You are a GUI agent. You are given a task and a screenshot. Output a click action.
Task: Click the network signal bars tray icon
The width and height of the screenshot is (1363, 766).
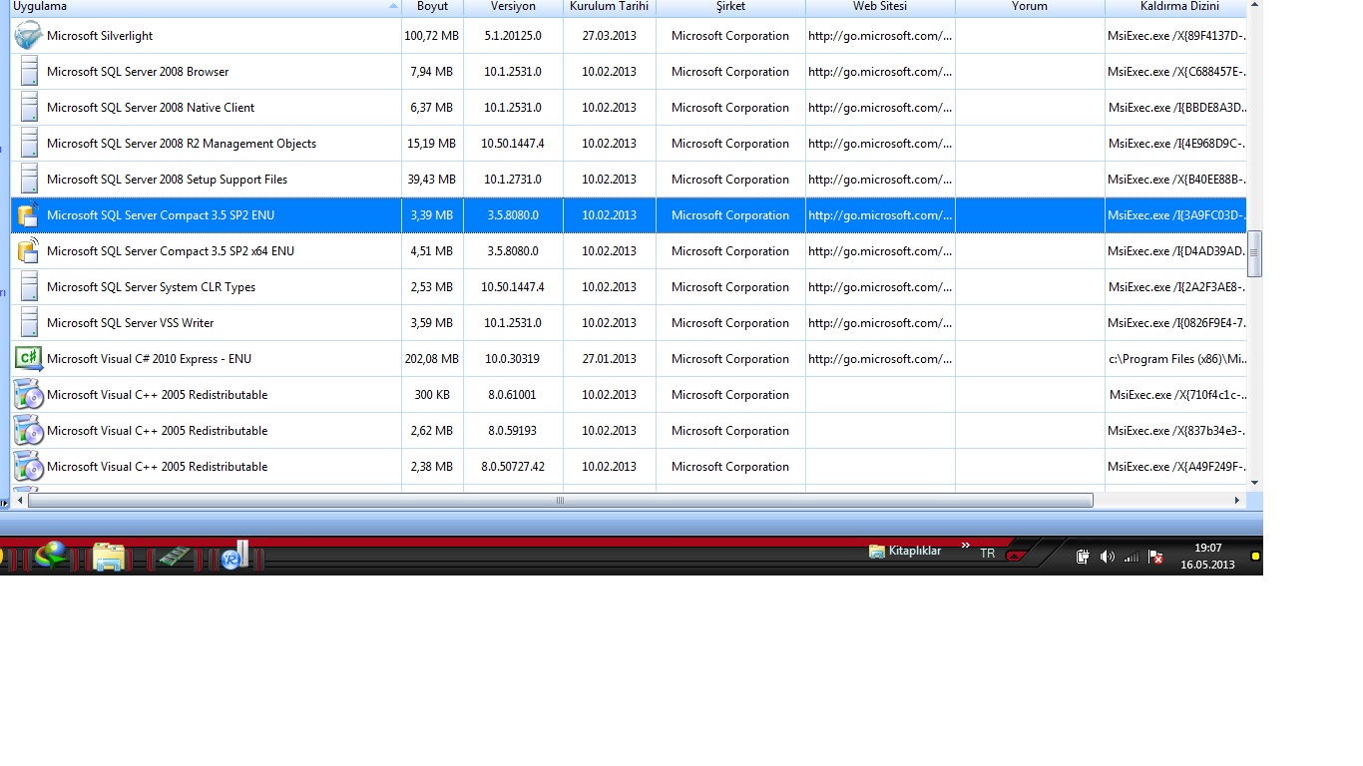click(1132, 557)
